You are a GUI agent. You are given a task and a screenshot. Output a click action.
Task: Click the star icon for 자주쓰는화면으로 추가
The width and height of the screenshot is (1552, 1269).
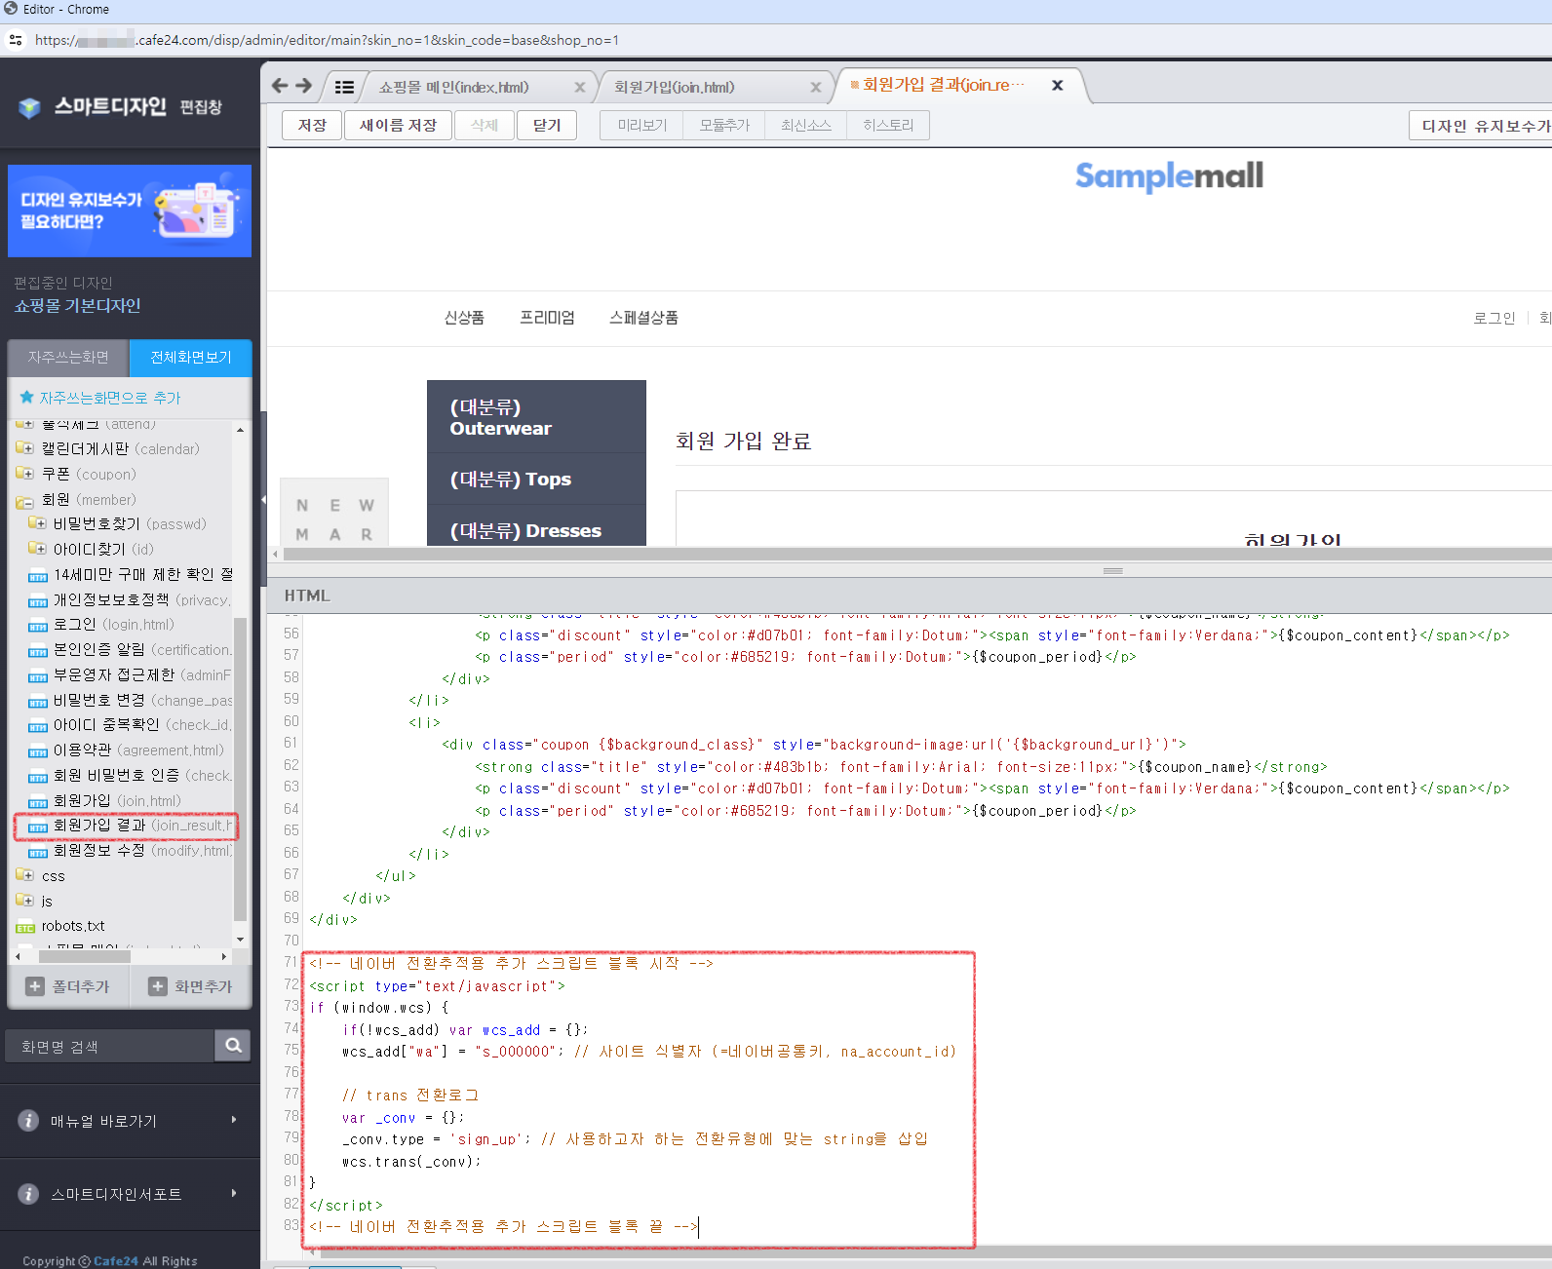pos(27,397)
